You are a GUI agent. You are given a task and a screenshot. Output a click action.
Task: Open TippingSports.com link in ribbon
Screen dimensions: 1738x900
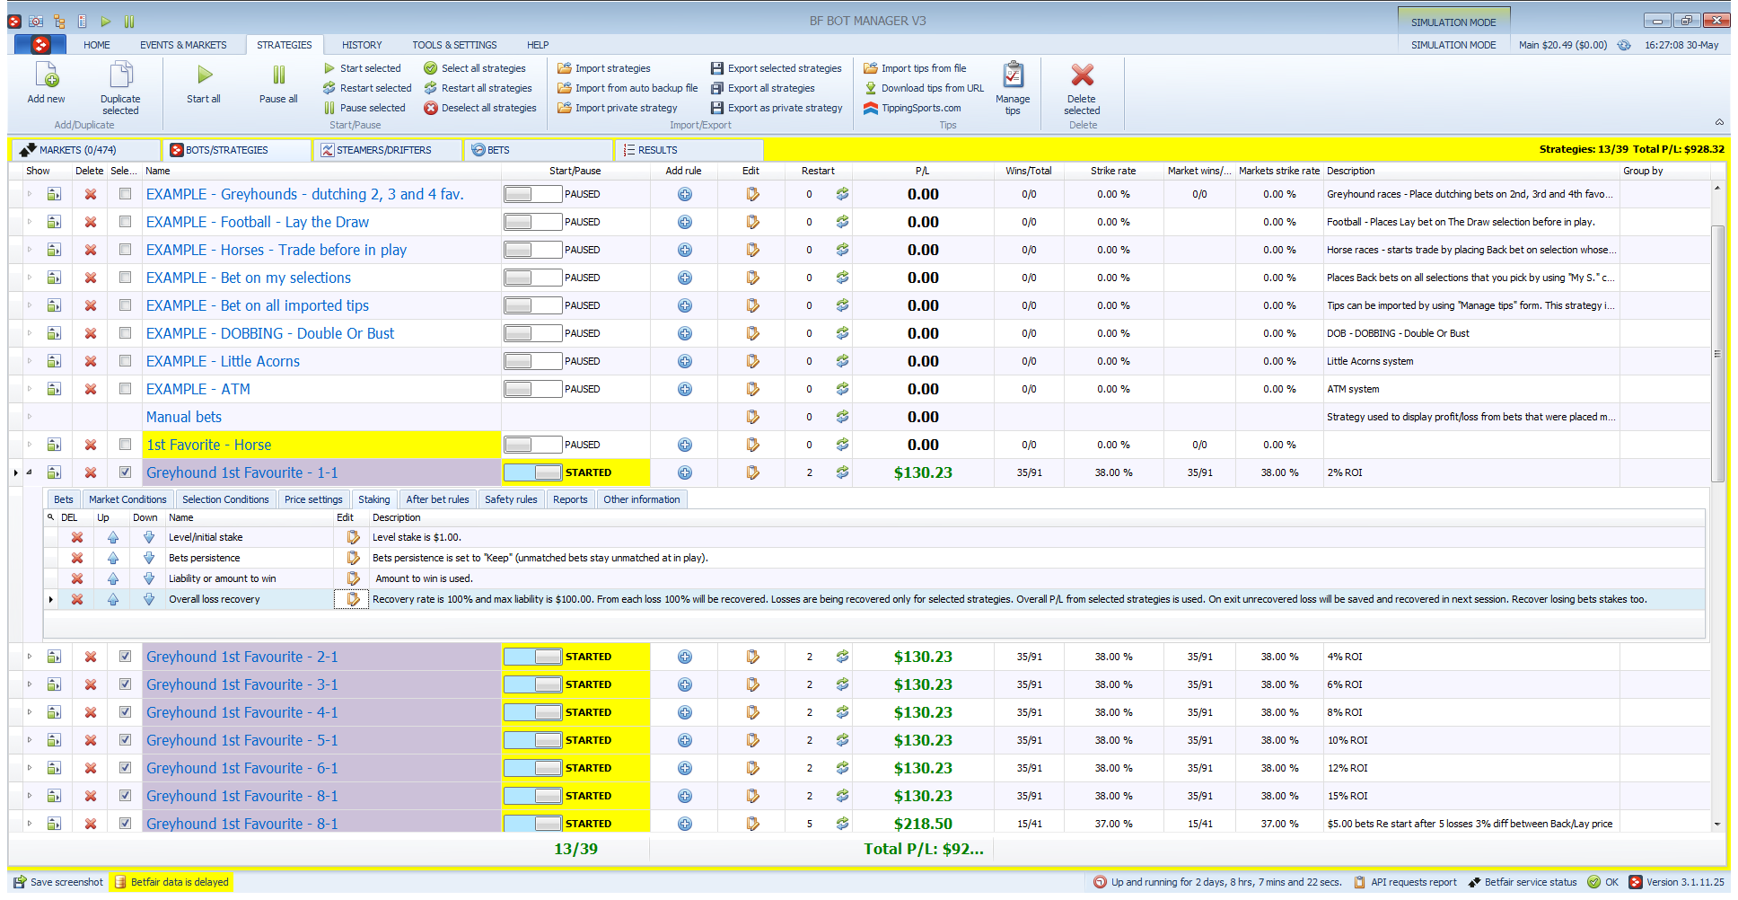(912, 108)
